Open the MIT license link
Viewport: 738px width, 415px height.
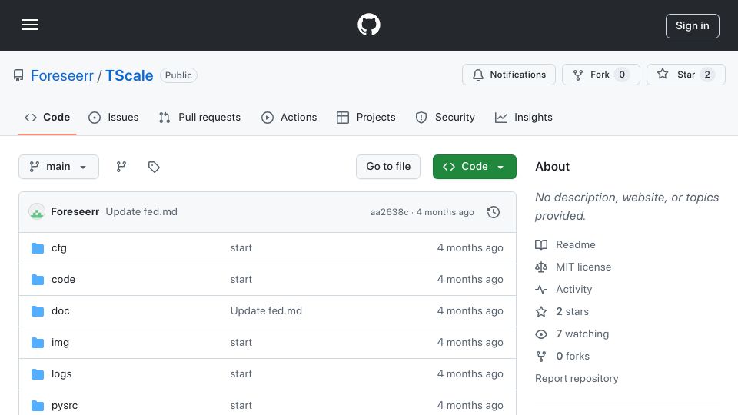(583, 267)
